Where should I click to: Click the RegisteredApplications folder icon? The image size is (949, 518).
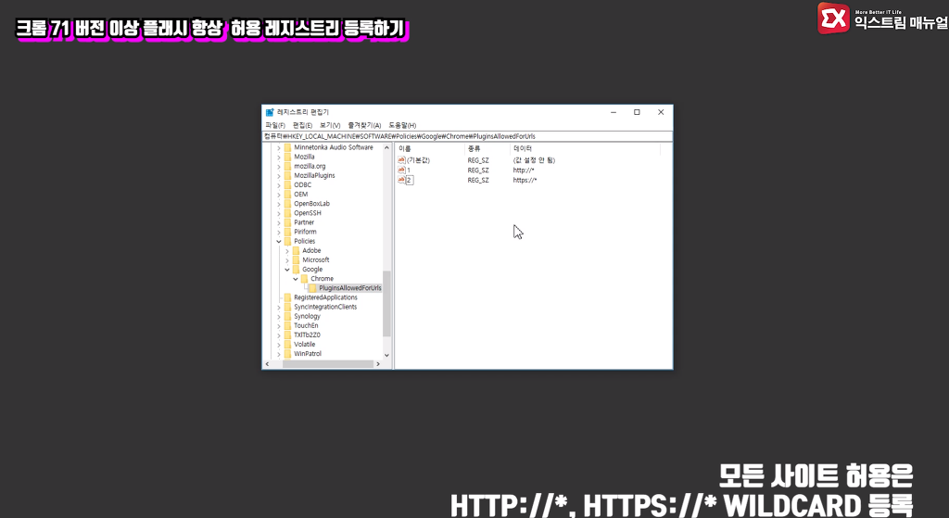pyautogui.click(x=288, y=297)
